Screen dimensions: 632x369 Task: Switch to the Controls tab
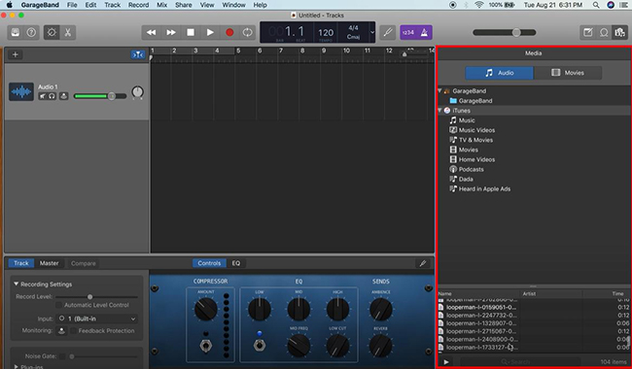(209, 263)
